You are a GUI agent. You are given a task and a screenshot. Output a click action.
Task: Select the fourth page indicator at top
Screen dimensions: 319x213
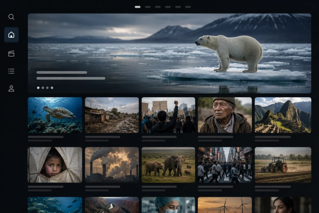coord(168,7)
